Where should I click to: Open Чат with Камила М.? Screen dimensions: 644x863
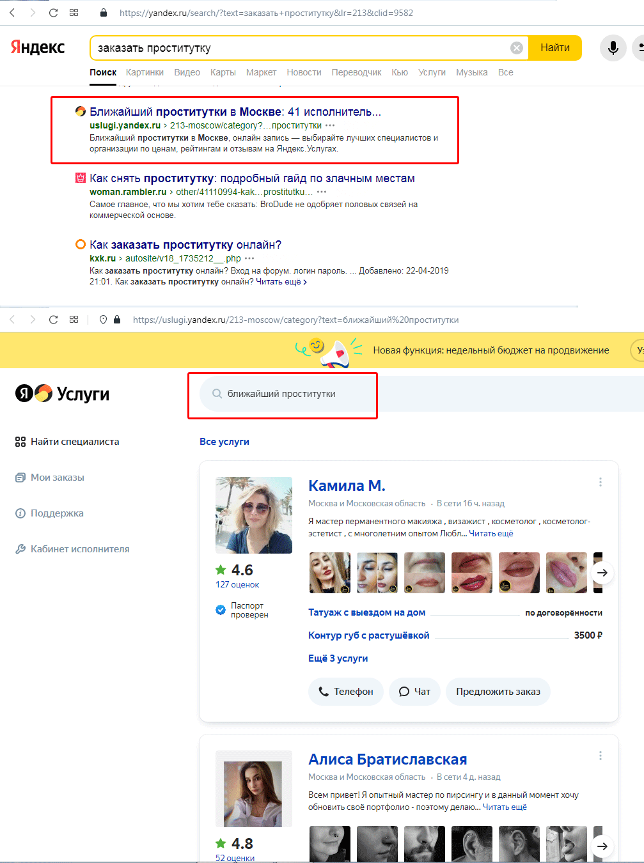414,692
